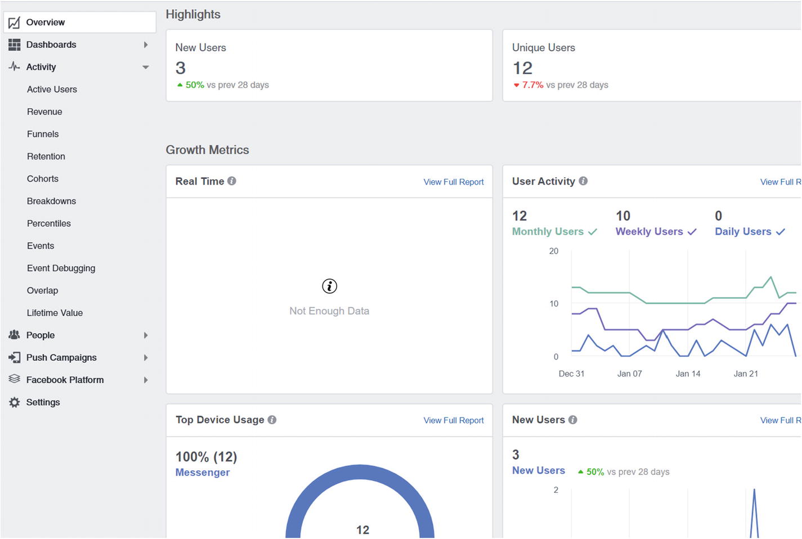Click the Overview chart icon in sidebar
Viewport: 802px width, 539px height.
(x=14, y=23)
